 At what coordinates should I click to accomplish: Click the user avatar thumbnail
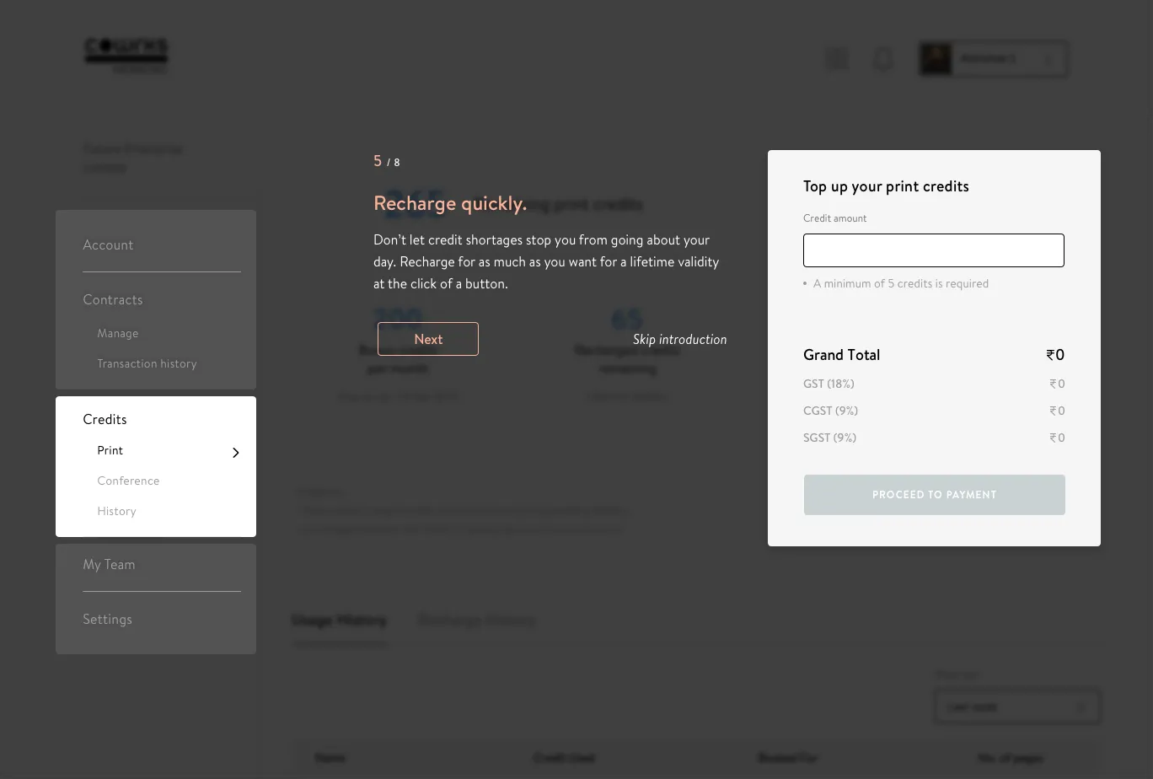click(x=936, y=59)
